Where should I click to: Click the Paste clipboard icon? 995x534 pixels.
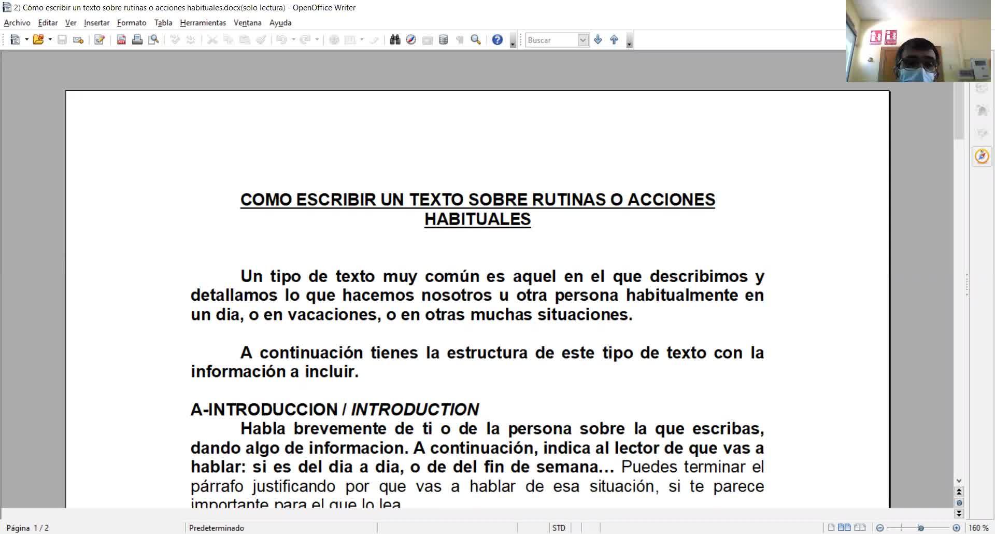245,40
